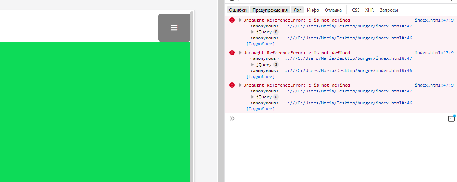
Task: Toggle the Ошибки filter
Action: (x=238, y=10)
